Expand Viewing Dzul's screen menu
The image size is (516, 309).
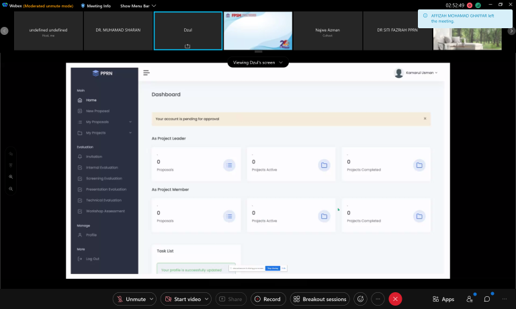point(258,62)
